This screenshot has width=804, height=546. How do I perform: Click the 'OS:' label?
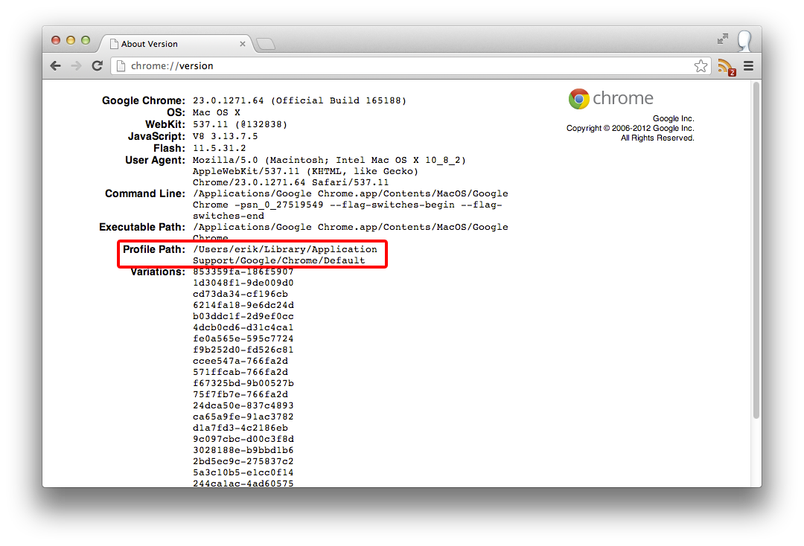176,112
